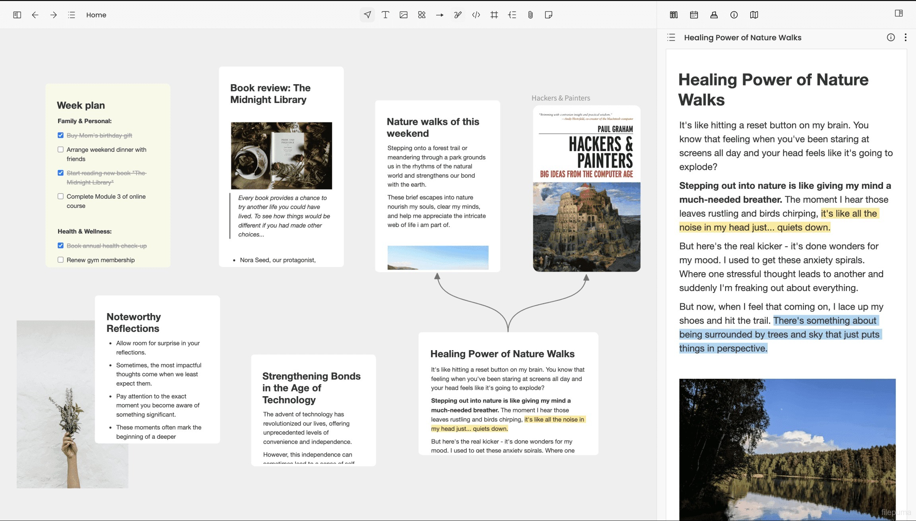Open the Calendar panel tab
This screenshot has height=521, width=916.
694,15
